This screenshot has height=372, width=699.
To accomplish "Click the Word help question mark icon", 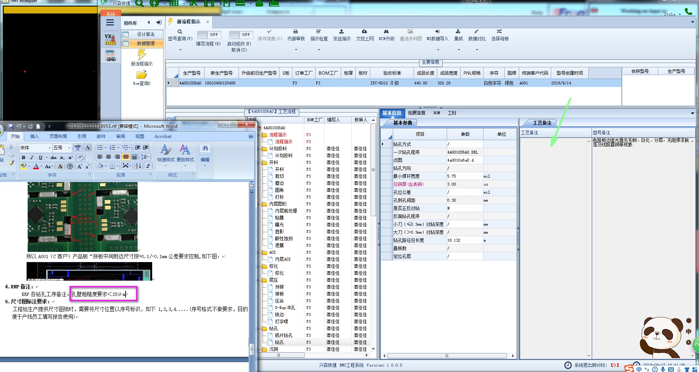I will tap(251, 136).
